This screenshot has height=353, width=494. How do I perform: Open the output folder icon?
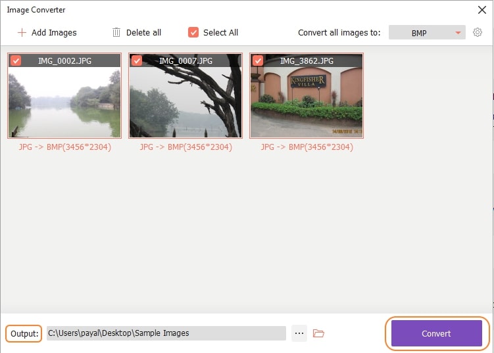(319, 333)
